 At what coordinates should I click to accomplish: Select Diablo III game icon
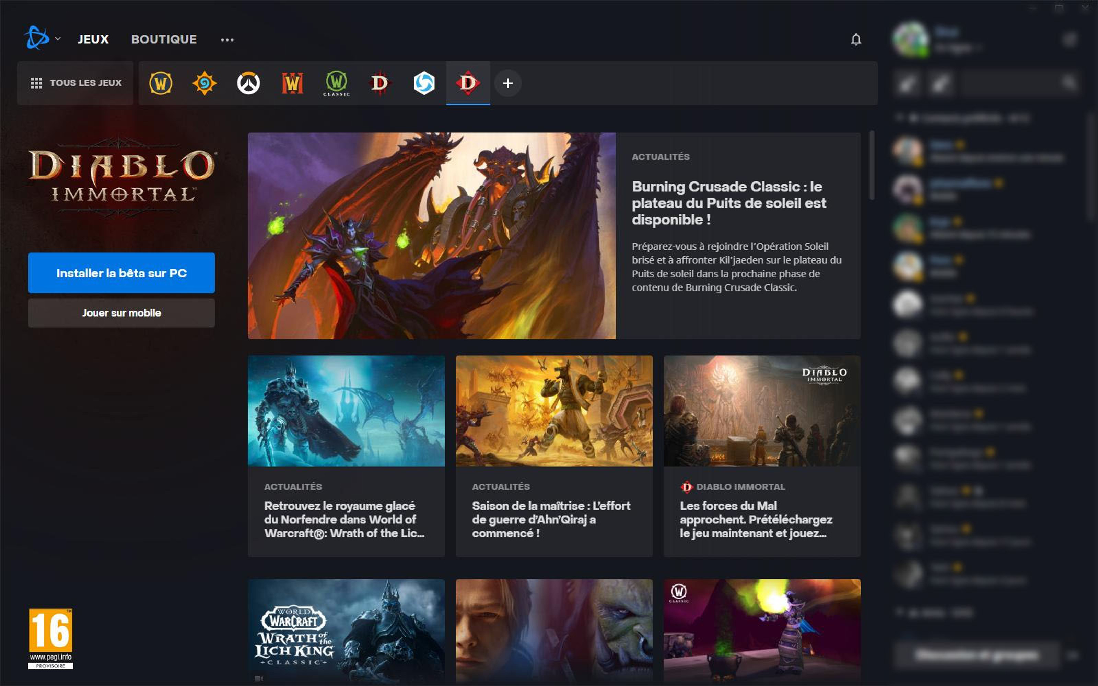tap(380, 83)
